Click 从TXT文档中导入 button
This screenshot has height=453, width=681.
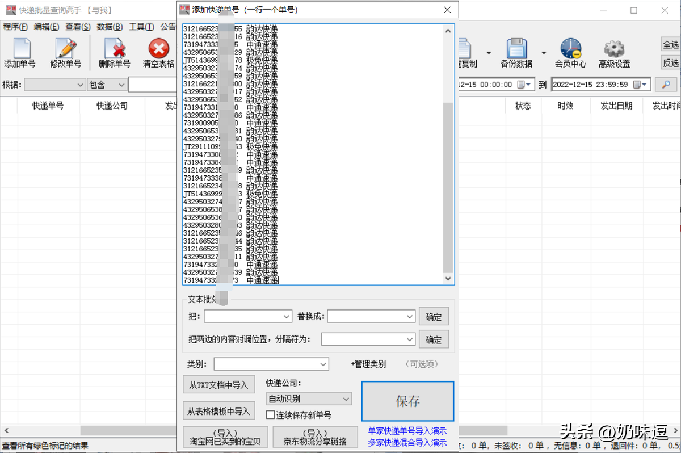tap(218, 385)
